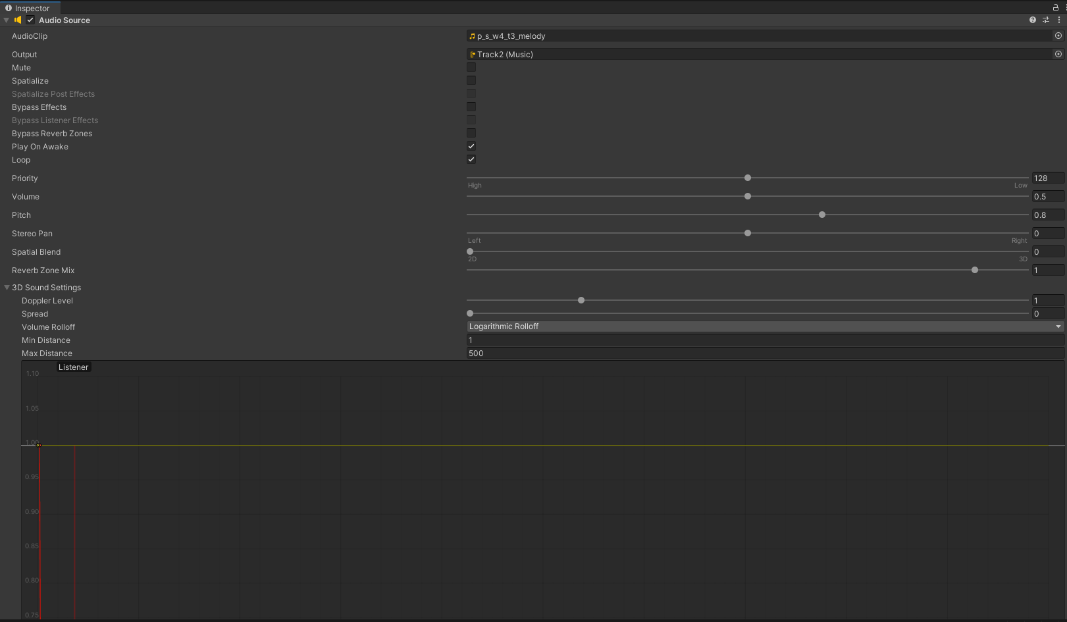Click the Stereo Pan slider handle
1067x622 pixels.
tap(748, 233)
